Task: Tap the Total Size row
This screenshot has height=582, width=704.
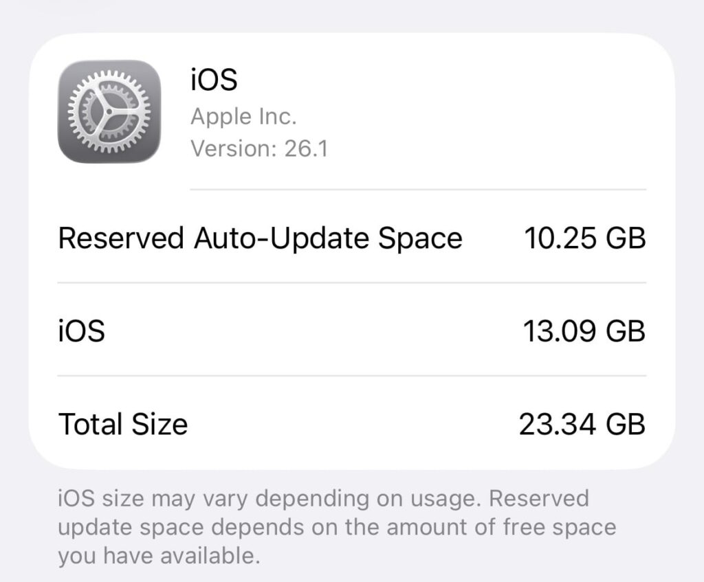Action: point(352,424)
